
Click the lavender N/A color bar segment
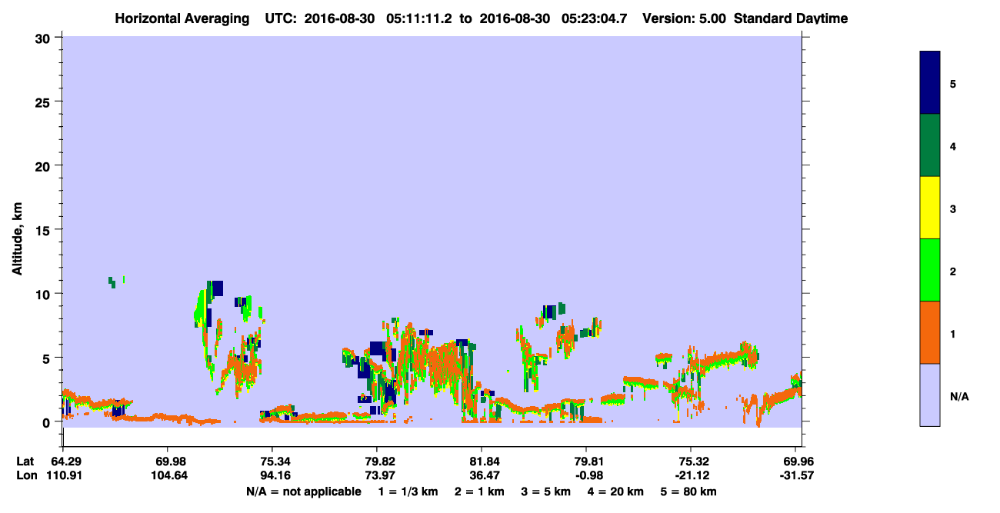coord(930,395)
